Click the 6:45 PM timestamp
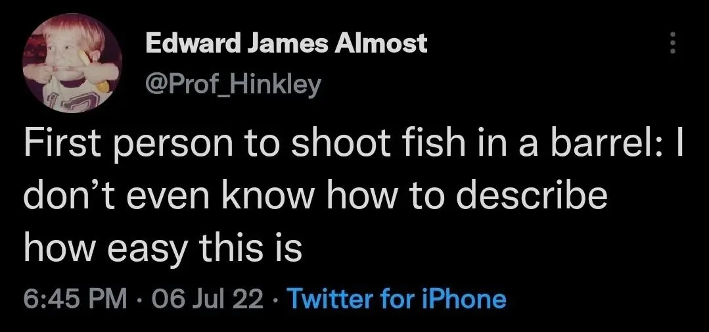Screen dimensions: 709x332 click(x=75, y=299)
